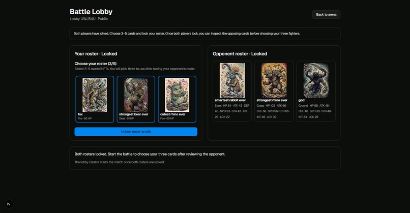
Task: Click the Ground HP 88 stats text
Action: click(x=315, y=111)
